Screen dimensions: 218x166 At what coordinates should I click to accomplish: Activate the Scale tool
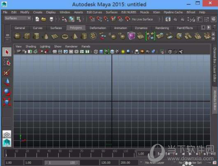tap(7, 102)
